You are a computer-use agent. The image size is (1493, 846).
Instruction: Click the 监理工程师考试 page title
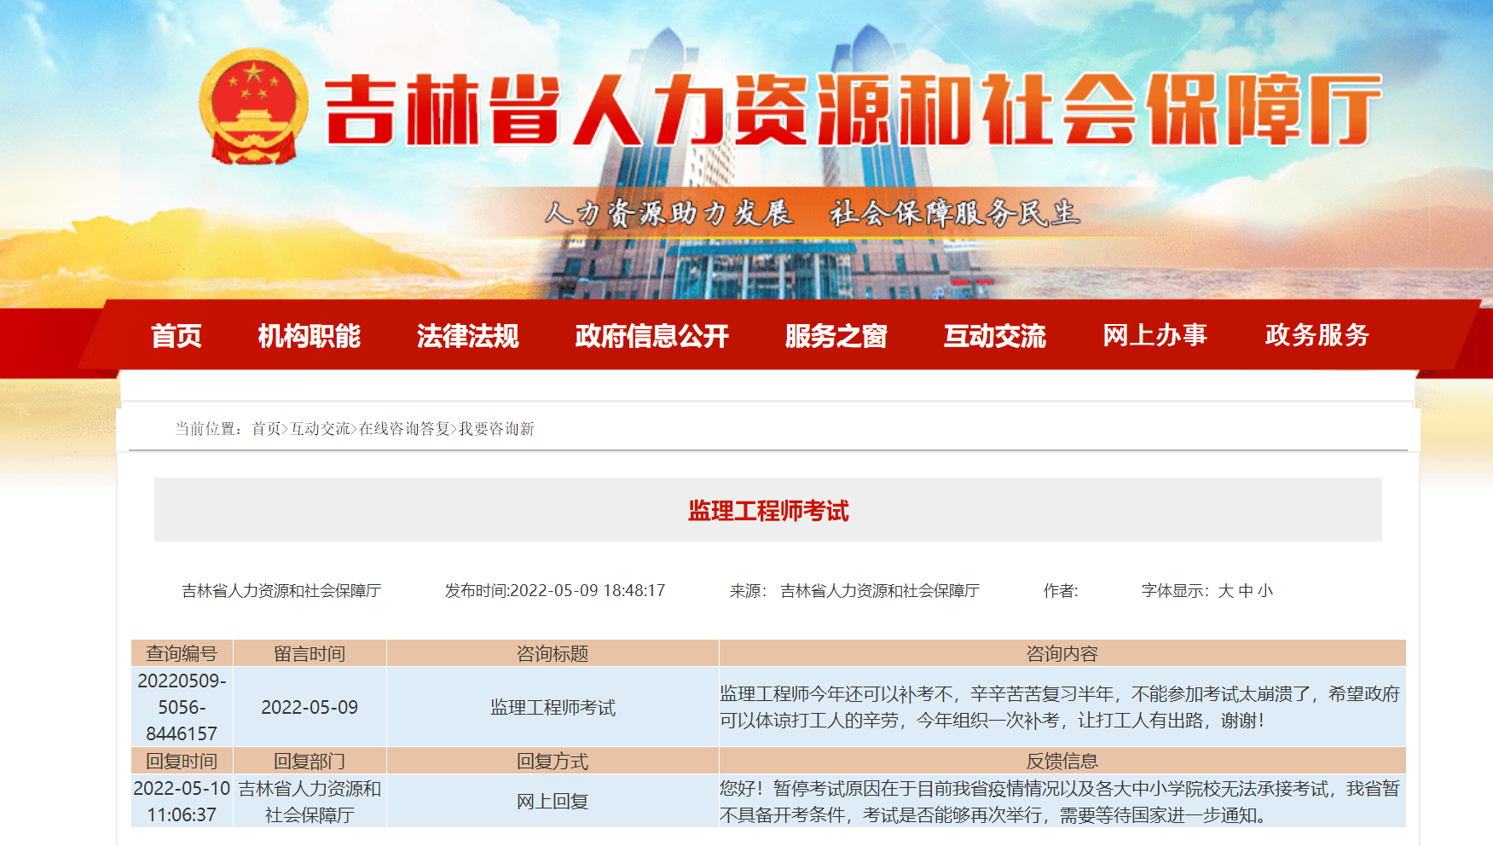tap(767, 511)
